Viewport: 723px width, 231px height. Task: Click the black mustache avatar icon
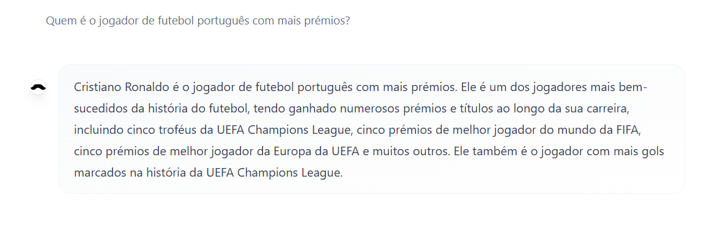(39, 87)
